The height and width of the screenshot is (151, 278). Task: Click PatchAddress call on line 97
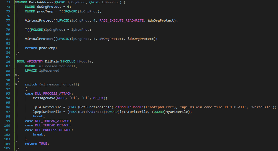tap(91, 112)
